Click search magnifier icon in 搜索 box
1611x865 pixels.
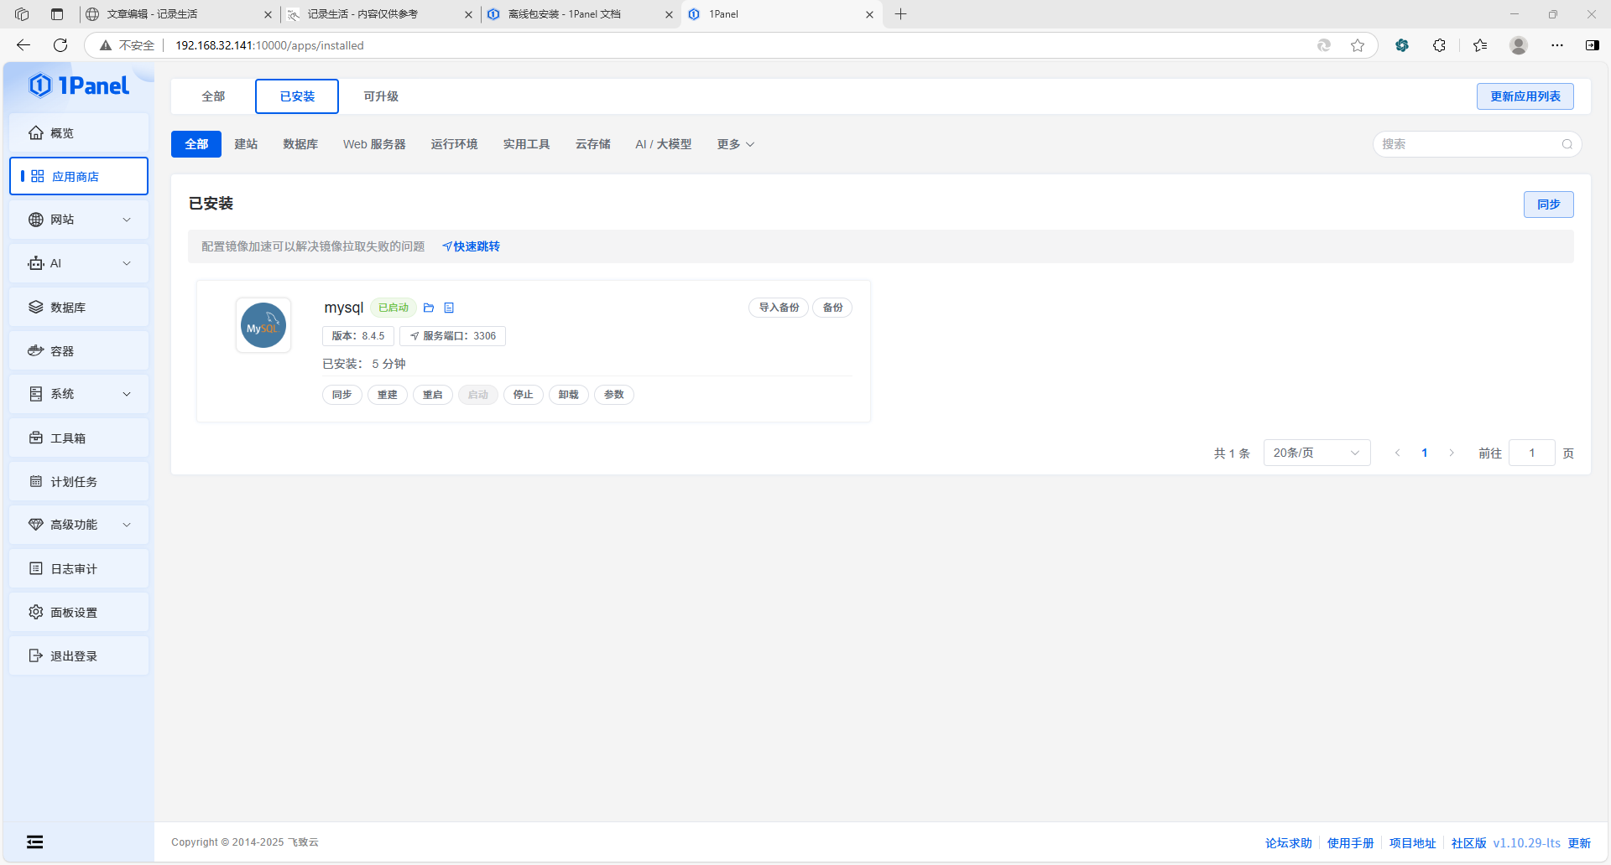click(1567, 144)
